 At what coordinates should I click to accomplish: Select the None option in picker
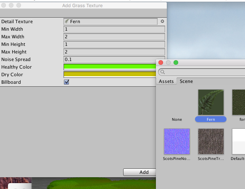click(177, 120)
